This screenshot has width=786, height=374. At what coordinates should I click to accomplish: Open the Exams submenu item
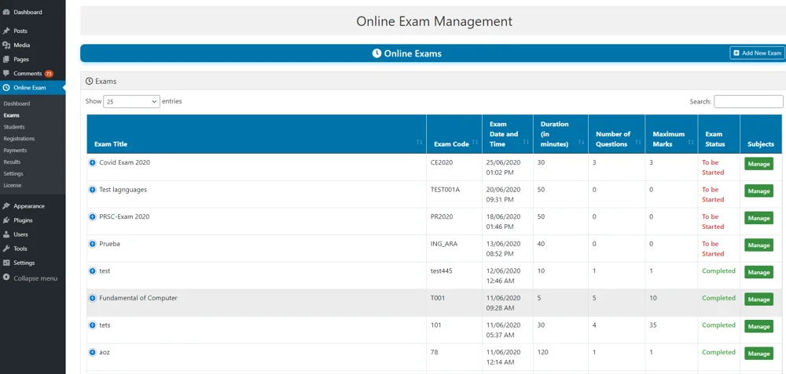(x=12, y=115)
